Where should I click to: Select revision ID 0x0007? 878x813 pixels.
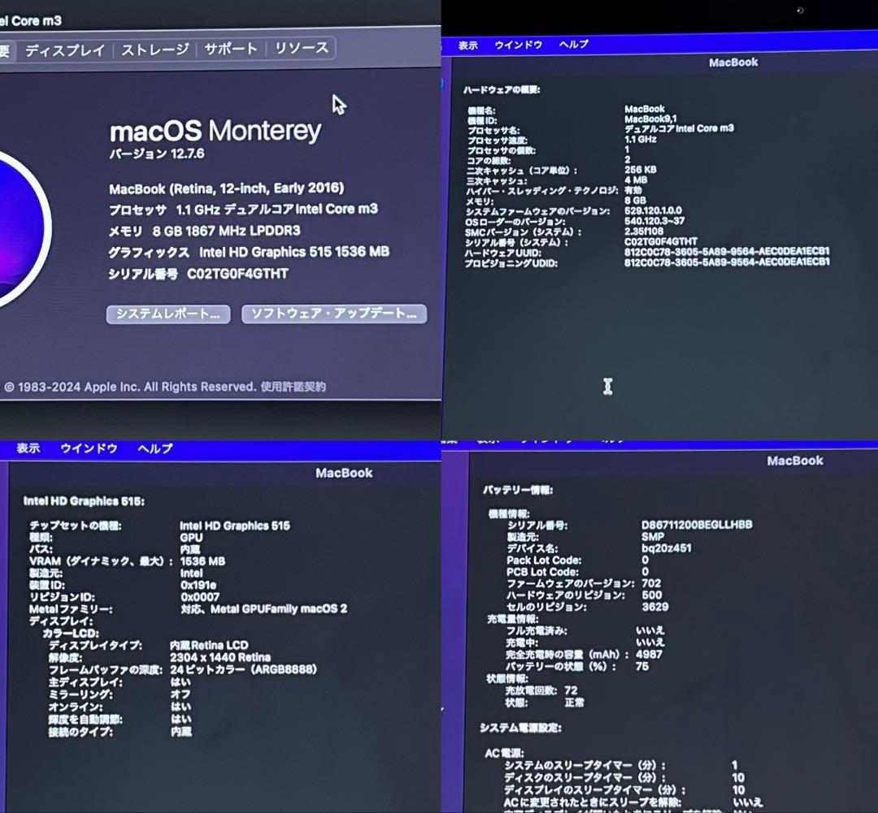coord(200,597)
